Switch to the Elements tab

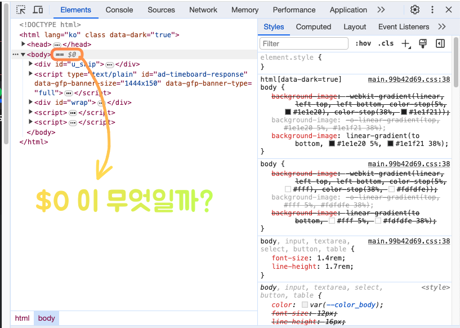[75, 10]
